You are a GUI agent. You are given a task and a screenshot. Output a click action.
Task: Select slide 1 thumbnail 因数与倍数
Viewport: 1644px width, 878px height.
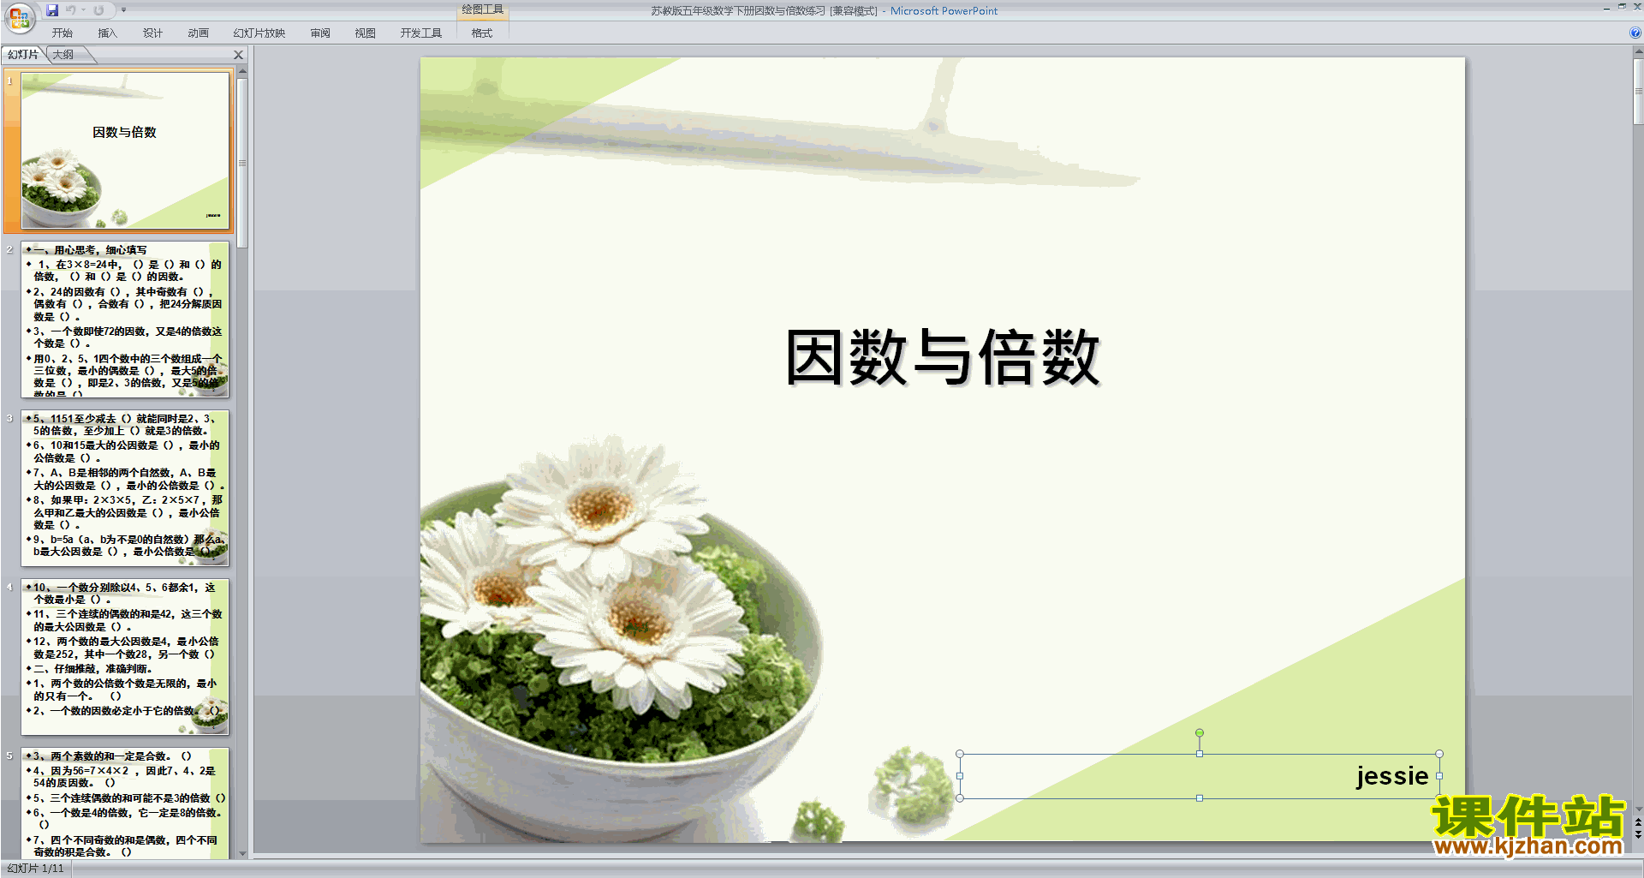coord(125,150)
